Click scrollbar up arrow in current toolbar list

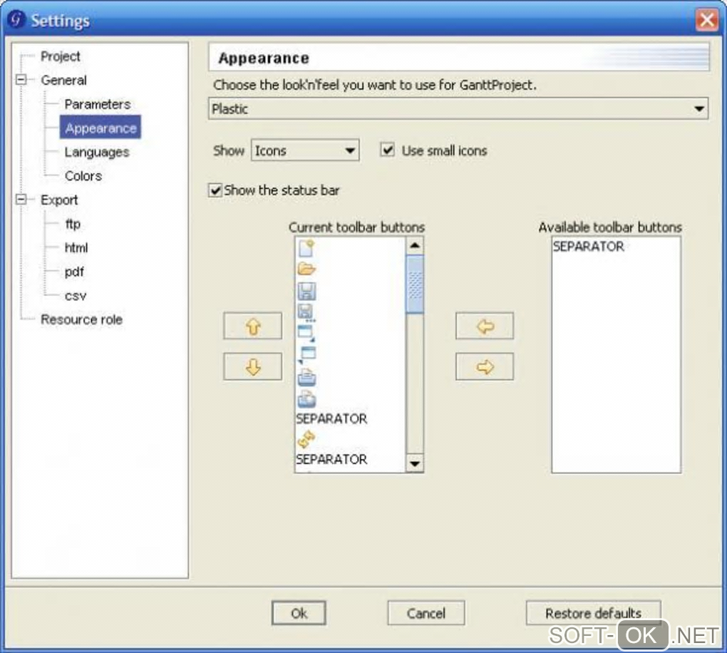415,245
